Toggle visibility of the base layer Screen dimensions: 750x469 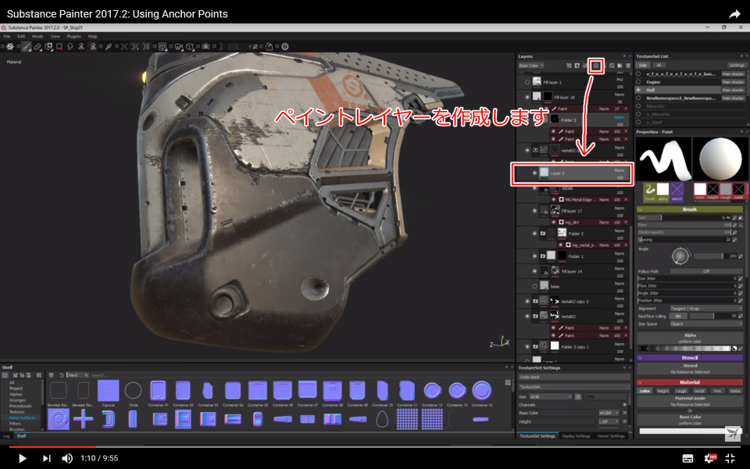(x=534, y=286)
